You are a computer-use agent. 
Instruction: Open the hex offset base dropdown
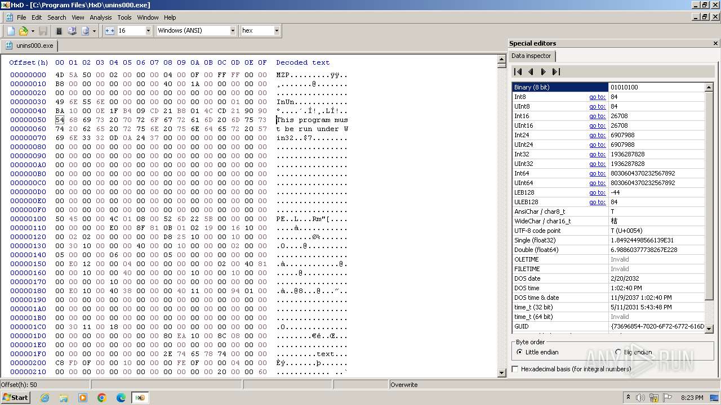pyautogui.click(x=277, y=30)
